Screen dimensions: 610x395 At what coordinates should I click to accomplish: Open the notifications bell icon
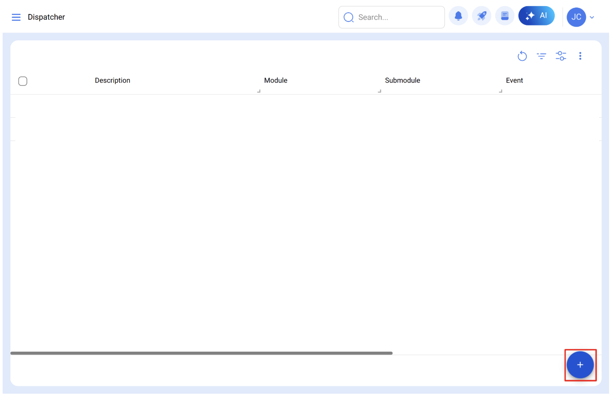pos(458,16)
